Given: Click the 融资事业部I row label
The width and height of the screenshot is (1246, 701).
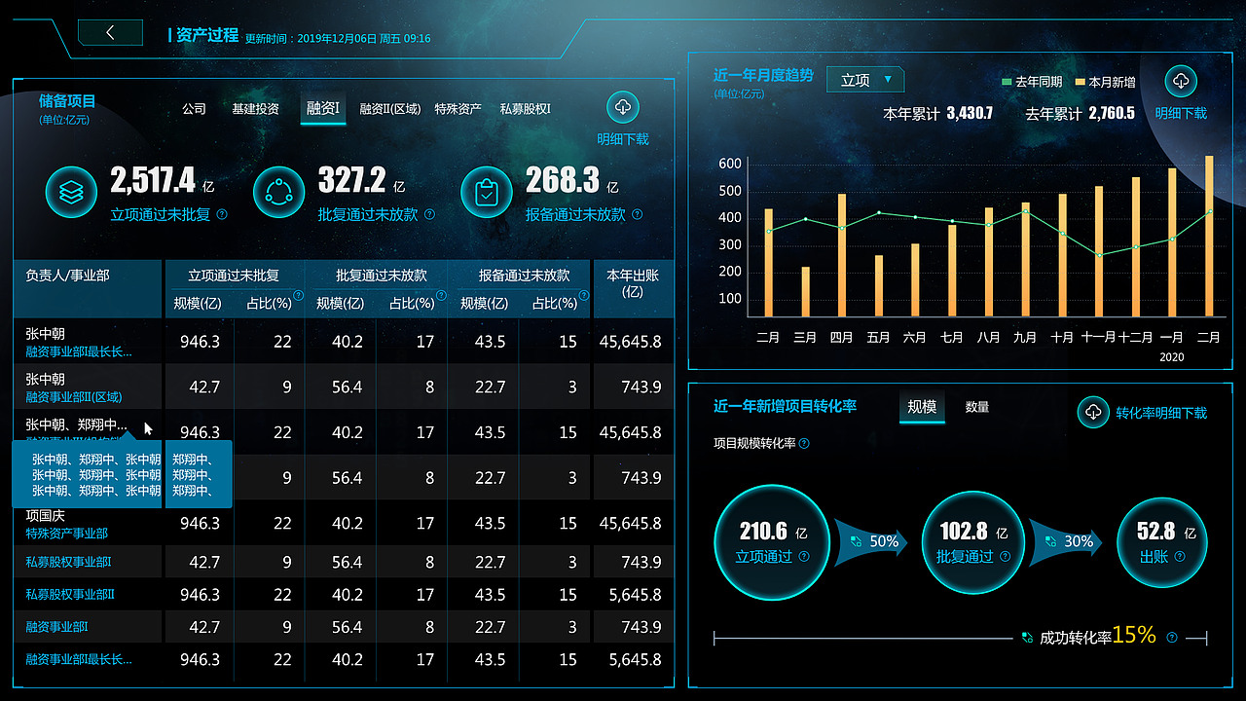Looking at the screenshot, I should tap(57, 627).
